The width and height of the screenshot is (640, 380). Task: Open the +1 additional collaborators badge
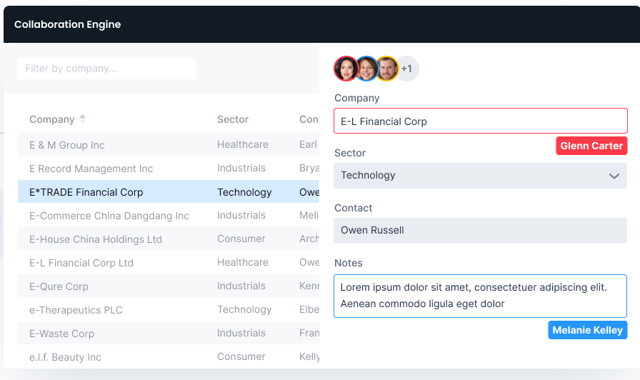[406, 69]
